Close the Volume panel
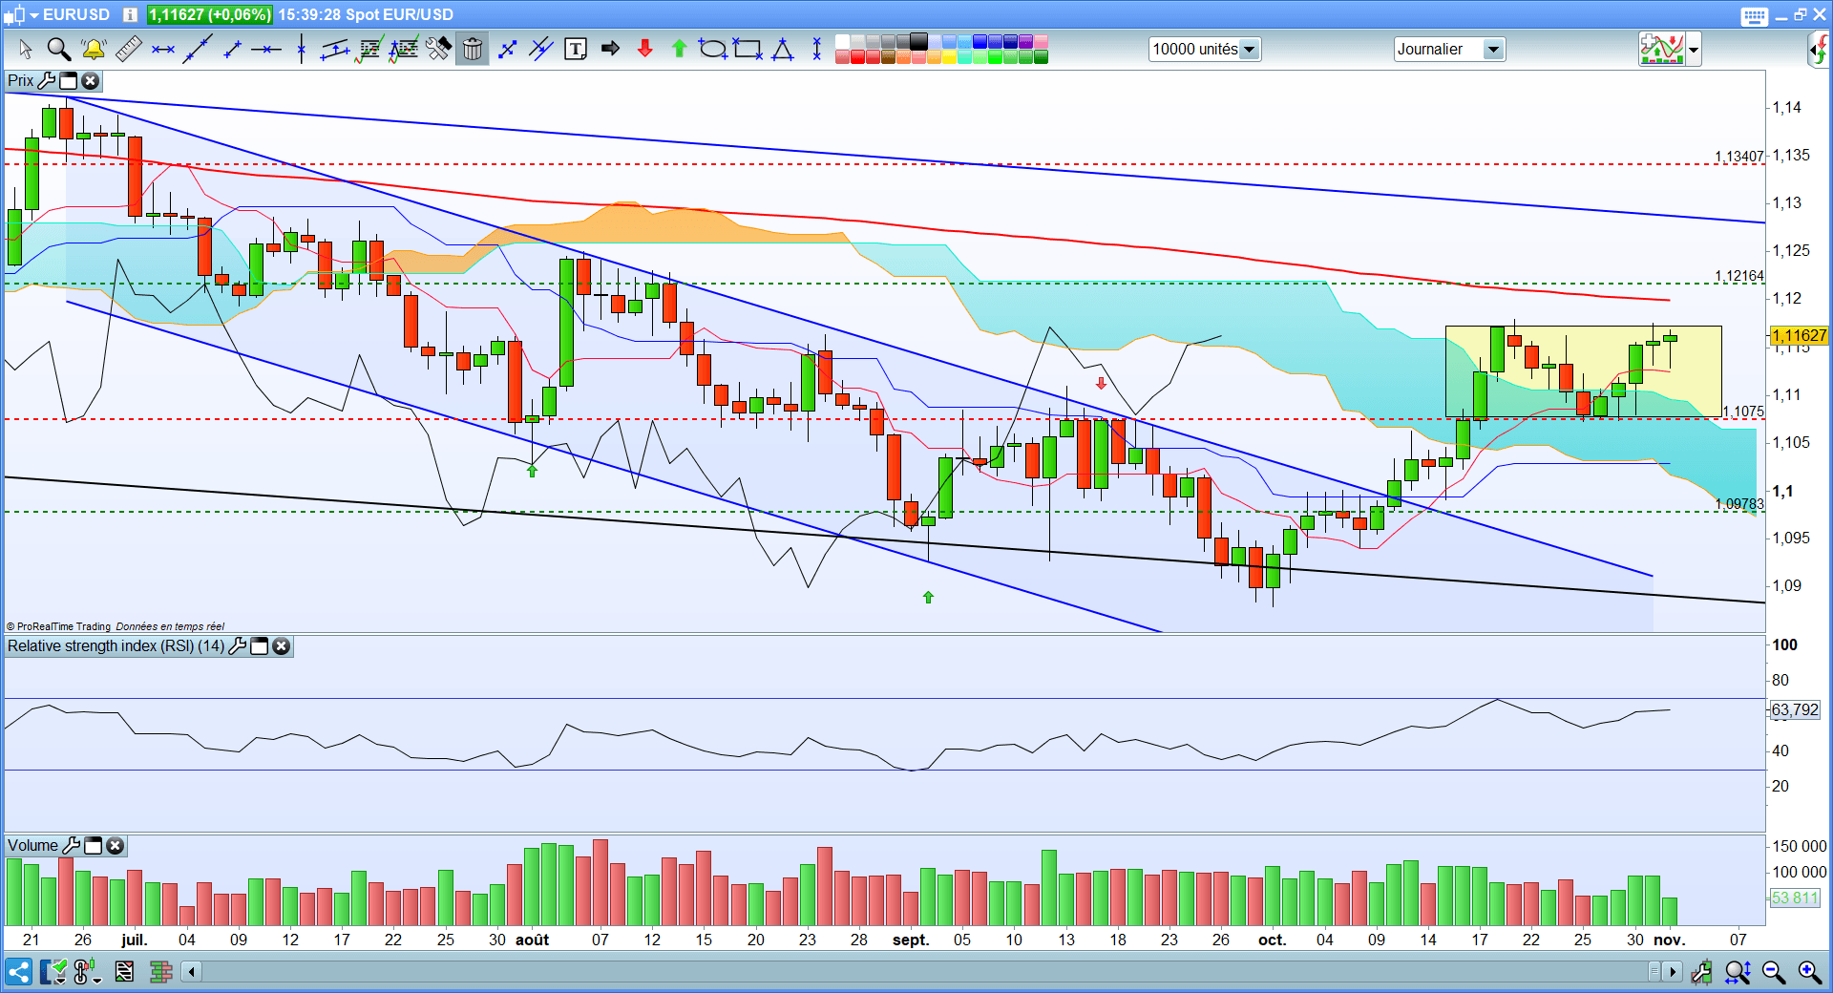Viewport: 1833px width, 993px height. point(115,846)
